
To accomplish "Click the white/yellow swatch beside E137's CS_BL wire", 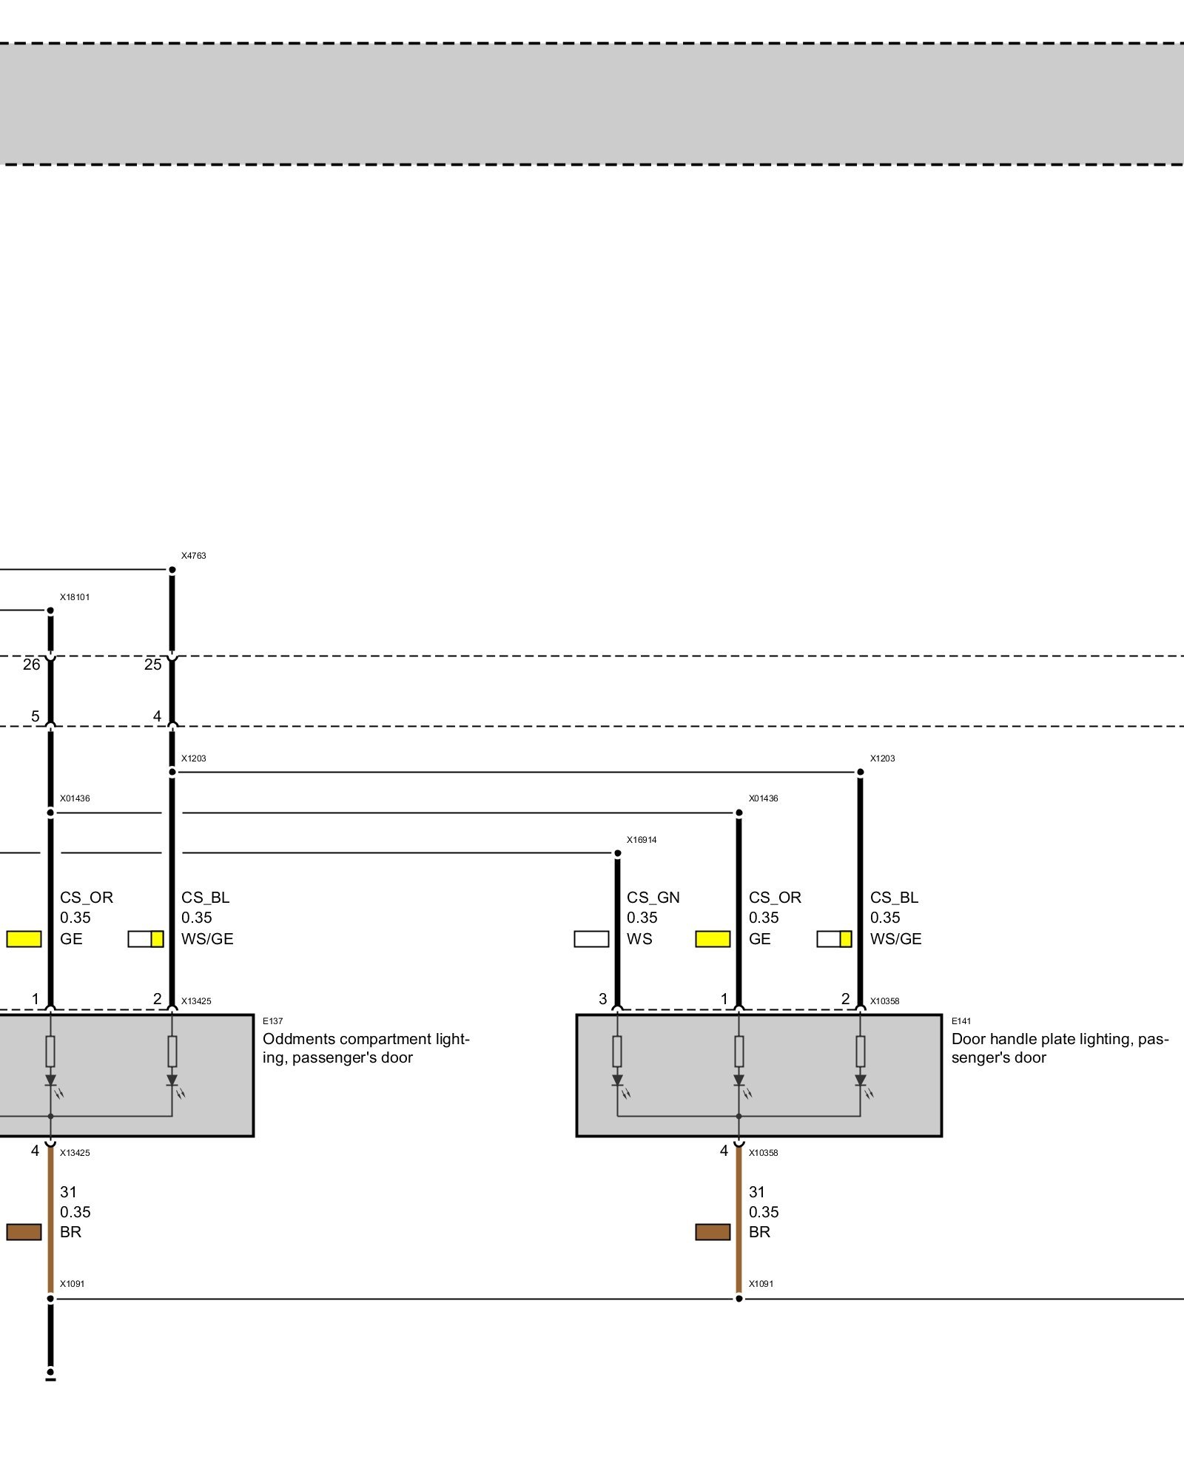I will (x=145, y=939).
